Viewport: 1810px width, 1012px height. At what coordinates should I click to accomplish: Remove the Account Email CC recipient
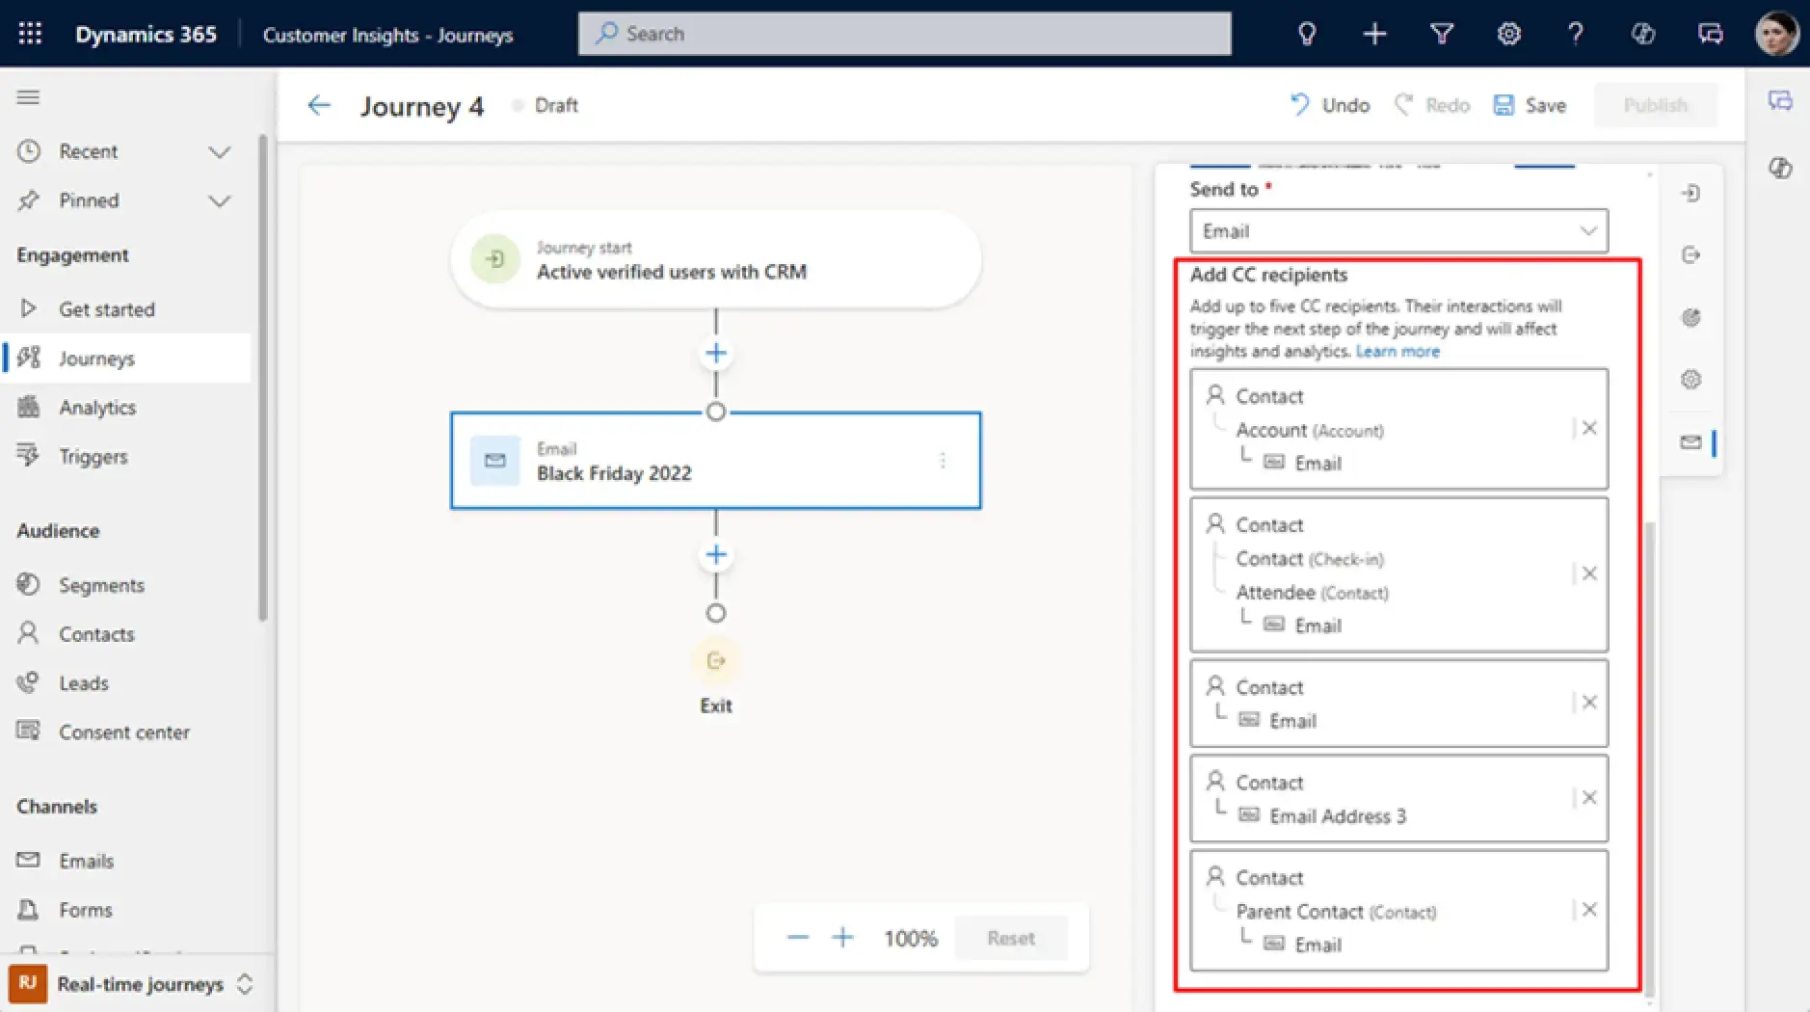pos(1589,428)
